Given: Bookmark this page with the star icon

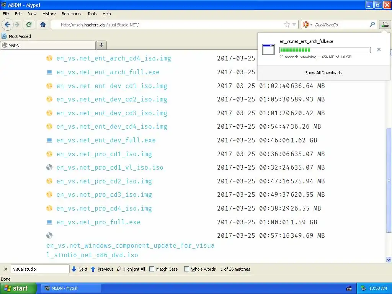Looking at the screenshot, I should click(x=286, y=24).
